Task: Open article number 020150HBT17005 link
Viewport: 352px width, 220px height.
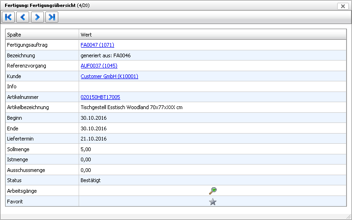Action: coord(100,97)
